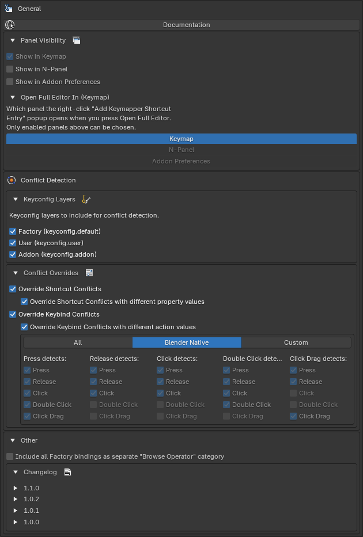Click the 'Keyconfig layers to include' description

point(84,215)
